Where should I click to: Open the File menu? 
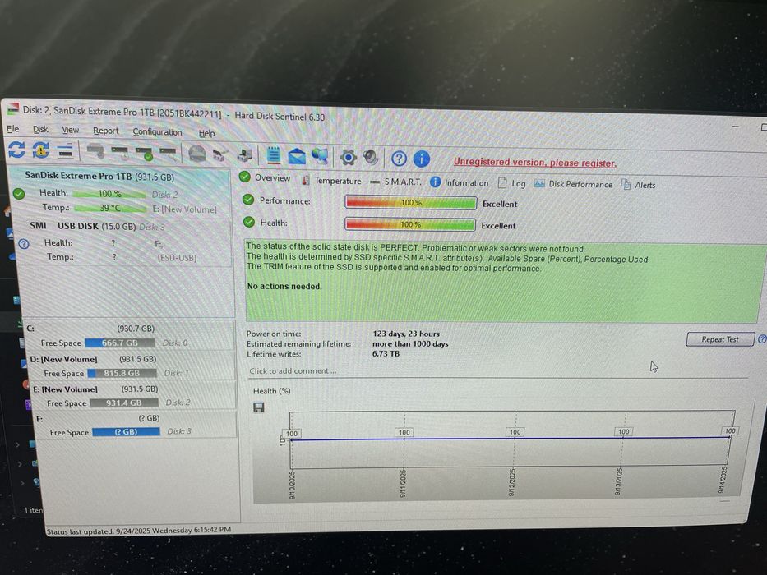pos(12,129)
